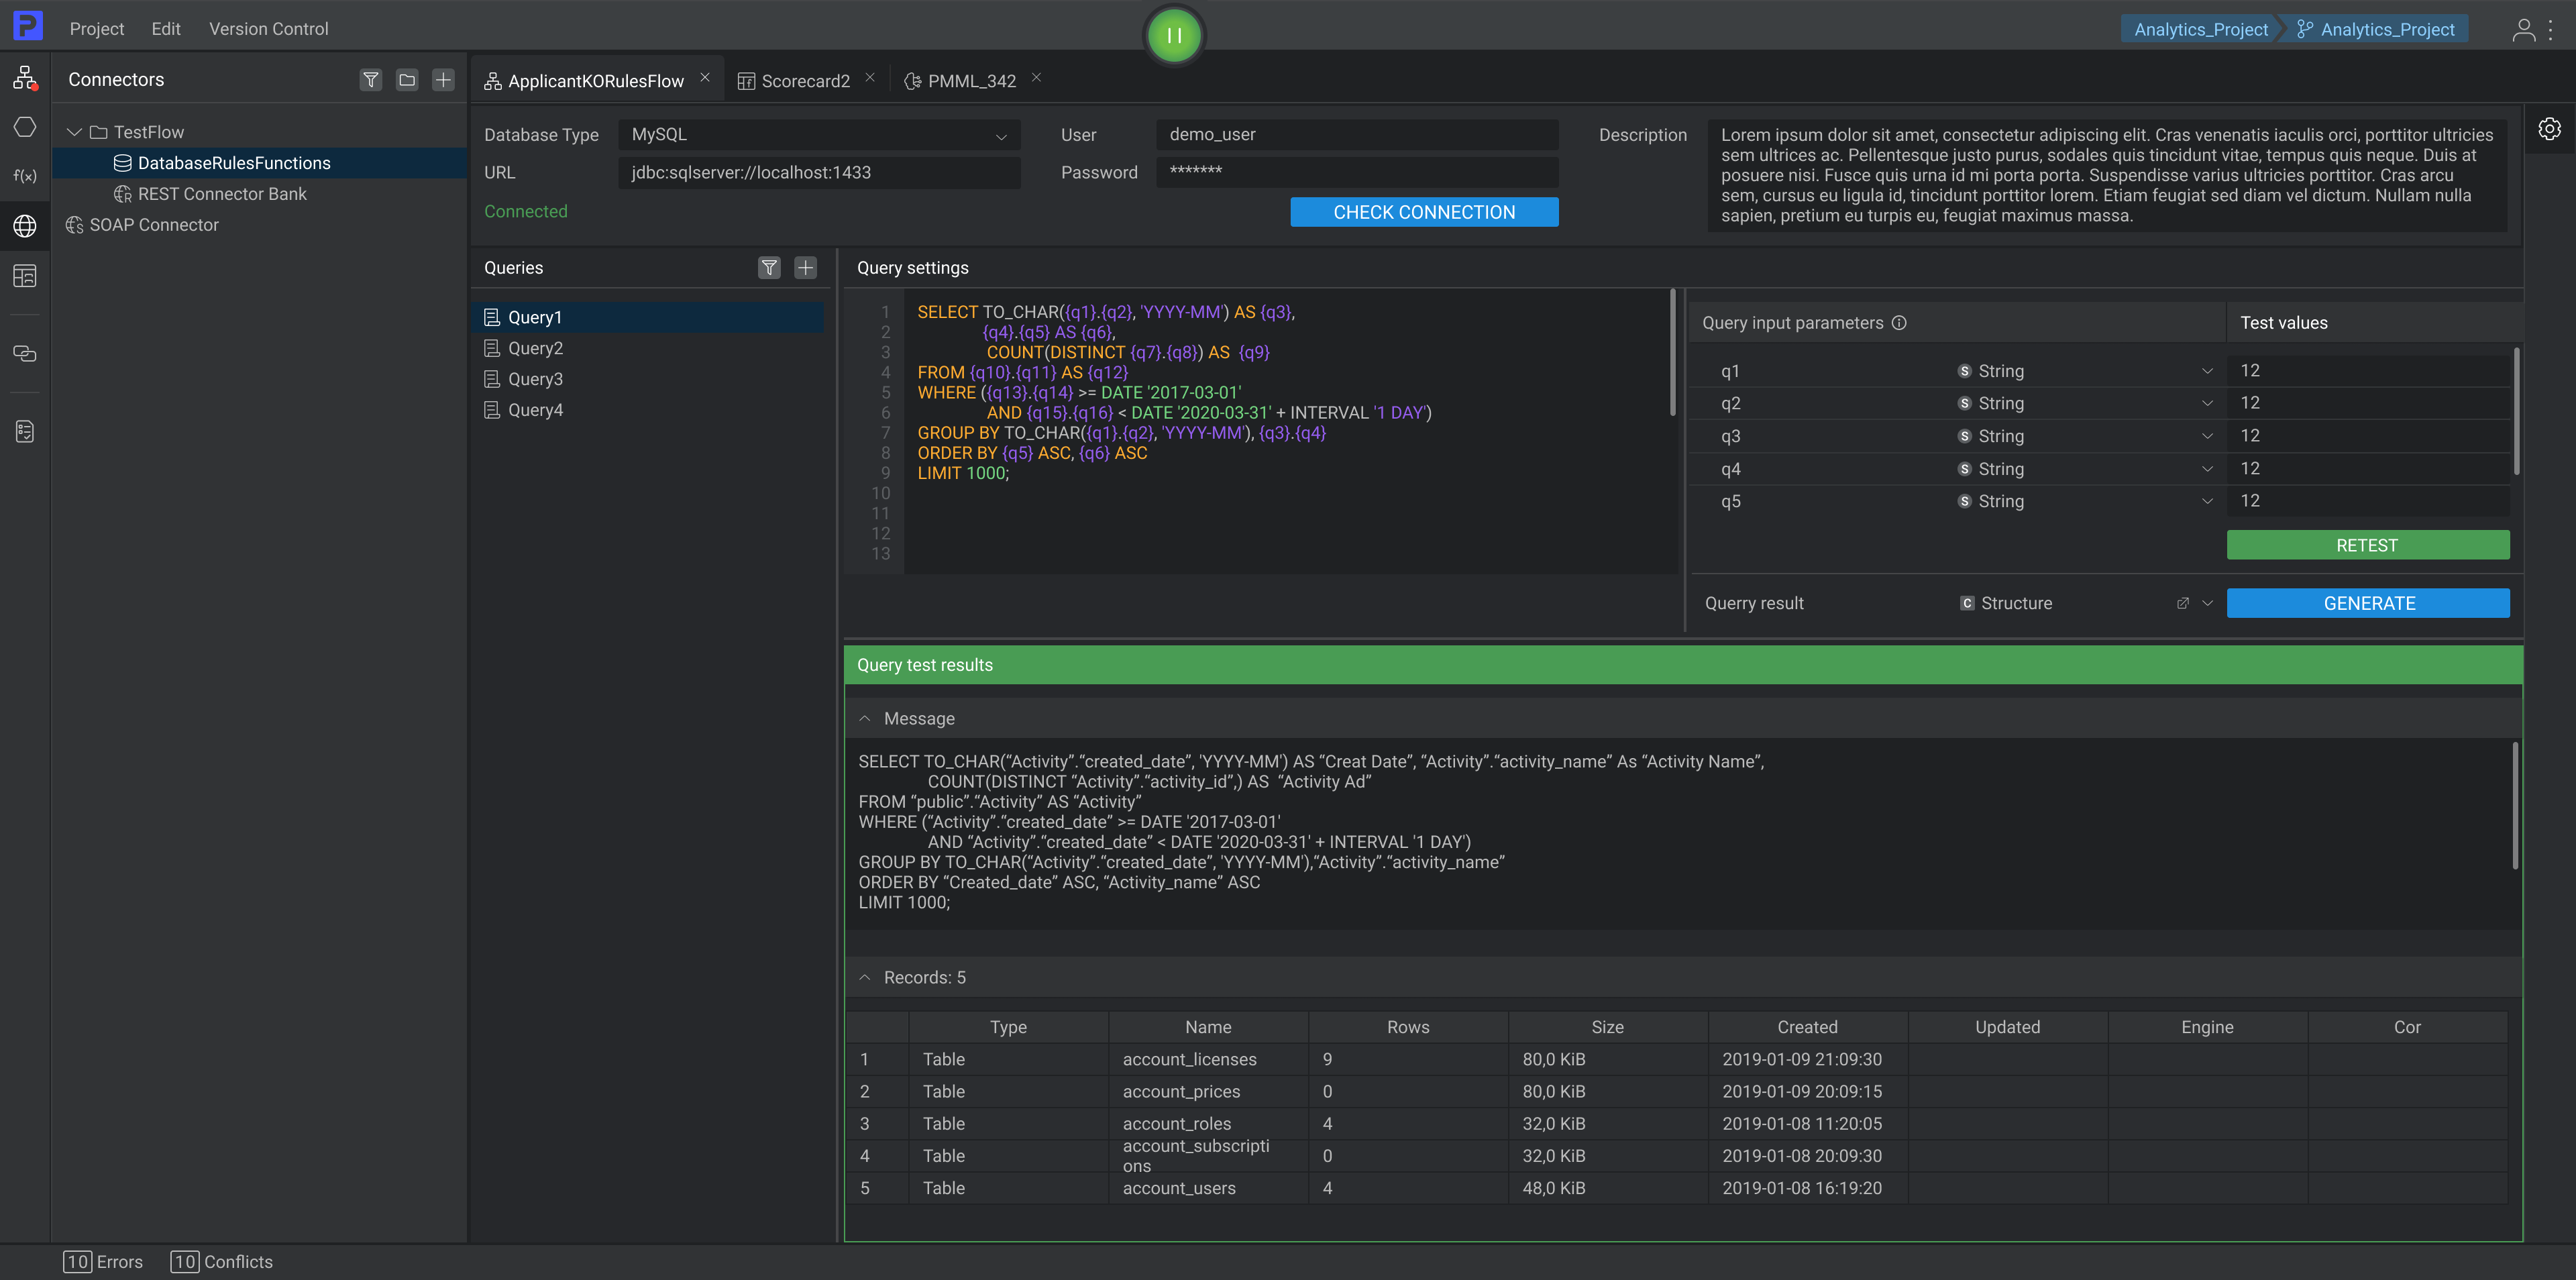
Task: Select Query3 in Queries list
Action: coord(648,379)
